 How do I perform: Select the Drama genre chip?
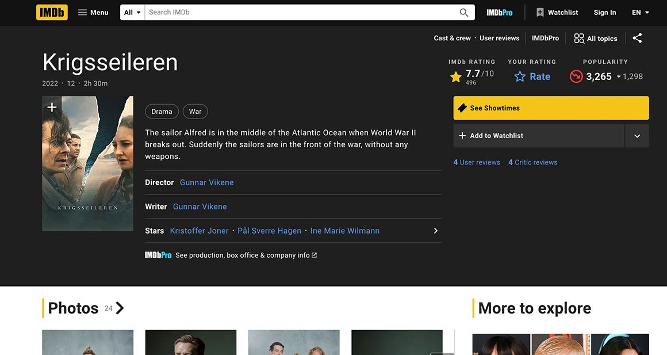pyautogui.click(x=162, y=112)
